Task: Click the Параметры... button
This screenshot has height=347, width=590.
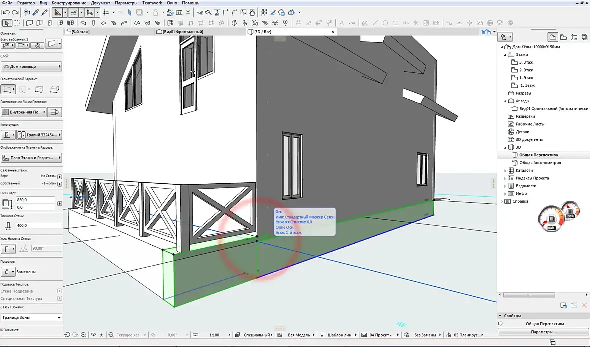Action: [543, 332]
